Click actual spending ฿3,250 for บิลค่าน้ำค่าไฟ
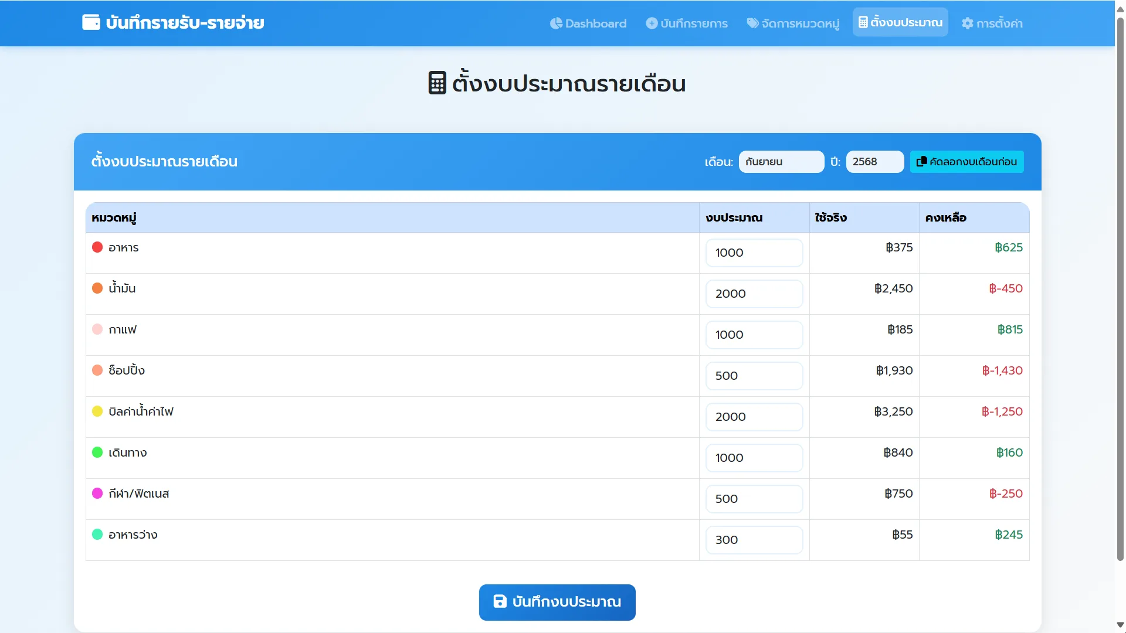The width and height of the screenshot is (1126, 633). pyautogui.click(x=893, y=411)
